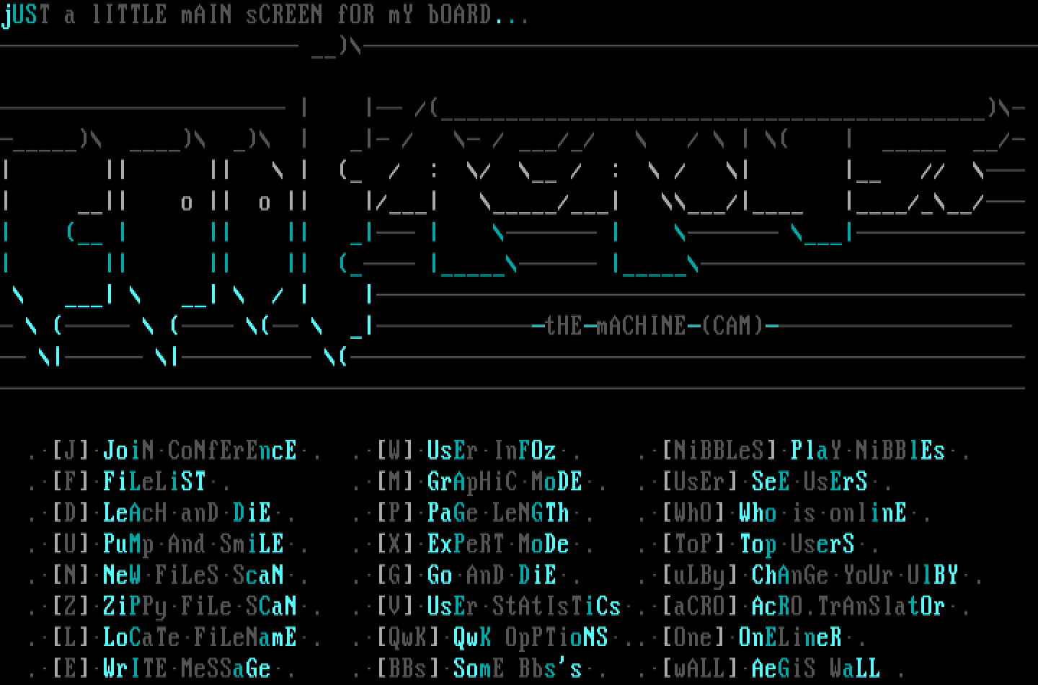Viewport: 1038px width, 685px height.
Task: Open the Top Users list
Action: [x=797, y=544]
